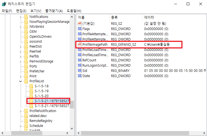Select the NtVdm64 key name
The width and height of the screenshot is (207, 136).
tap(37, 27)
